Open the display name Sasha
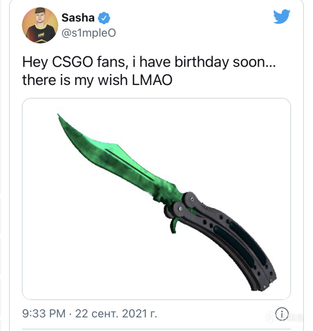The width and height of the screenshot is (313, 331). point(78,18)
